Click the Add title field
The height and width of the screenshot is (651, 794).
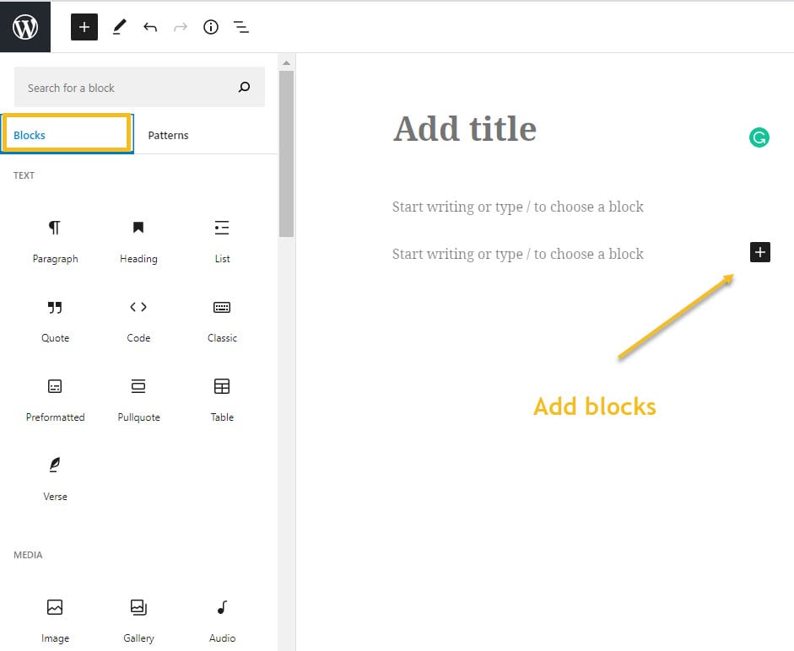tap(465, 128)
